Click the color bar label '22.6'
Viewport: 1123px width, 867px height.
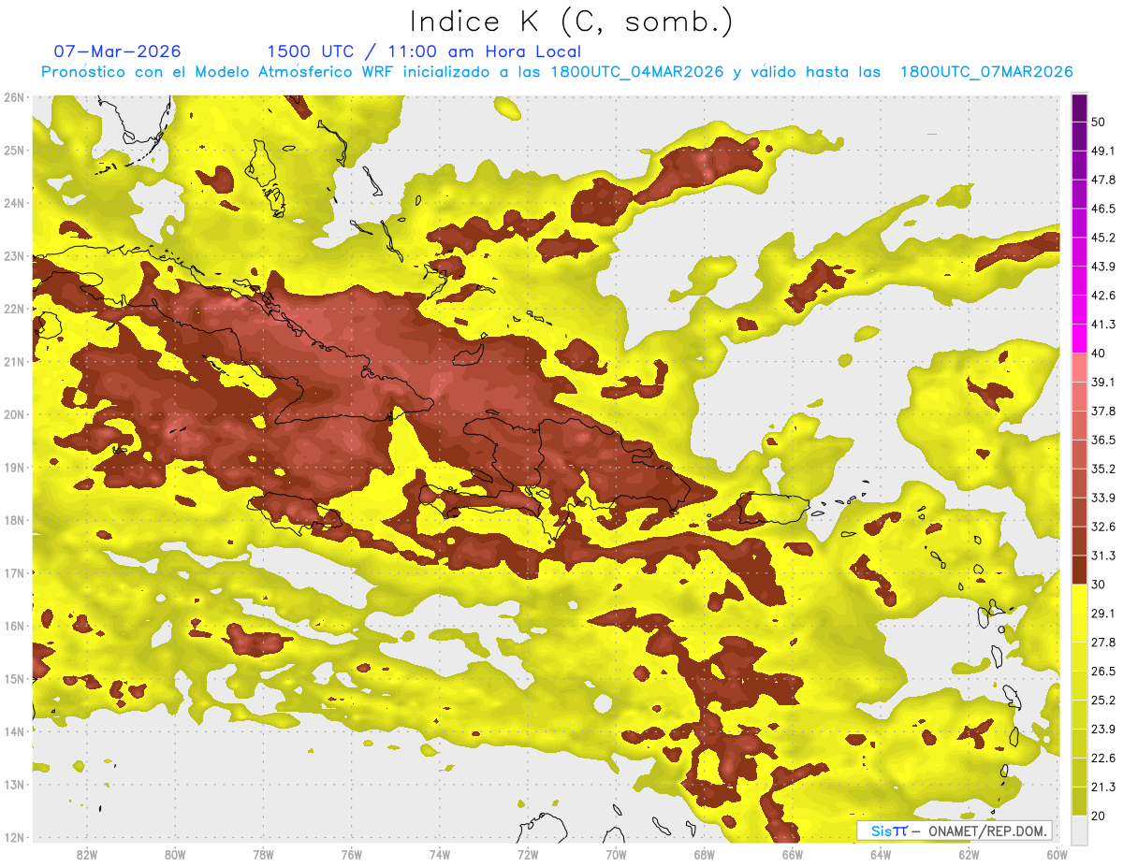[x=1103, y=759]
